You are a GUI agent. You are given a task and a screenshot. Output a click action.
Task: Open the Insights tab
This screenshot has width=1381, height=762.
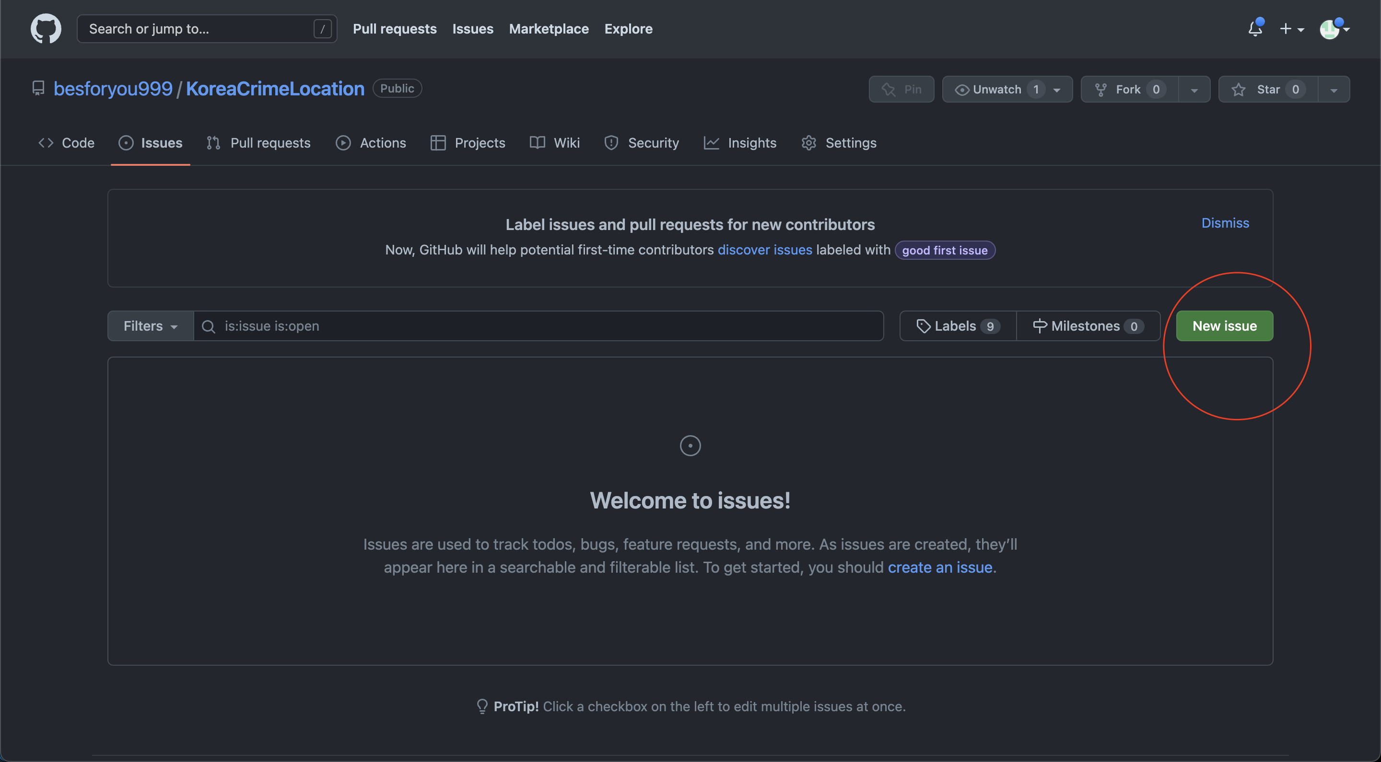tap(740, 142)
